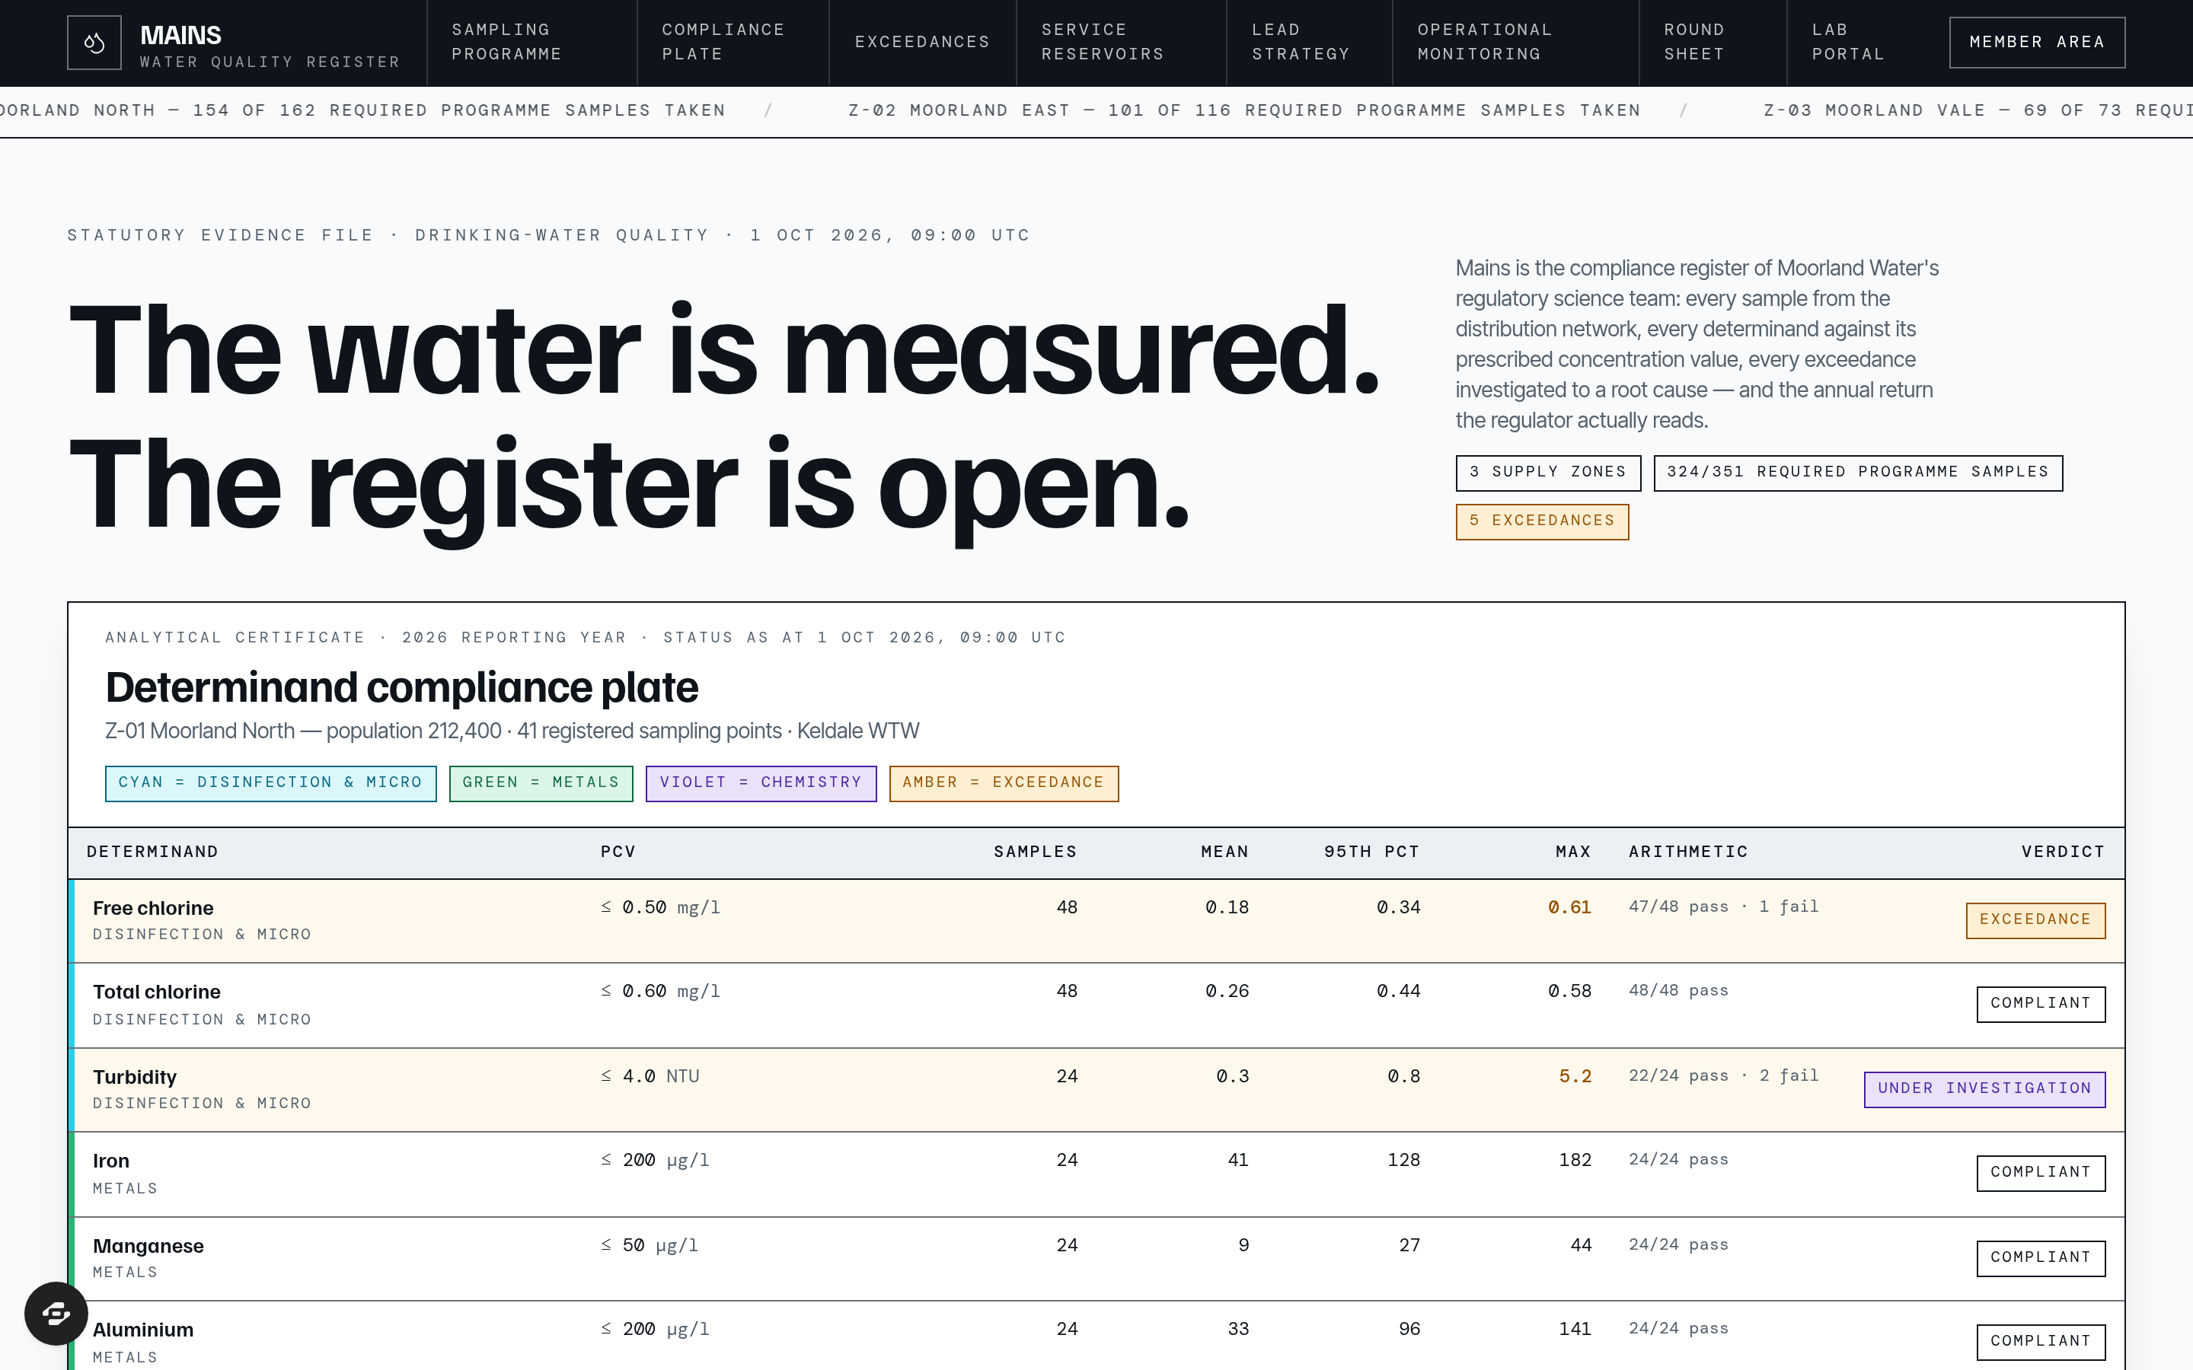Screen dimensions: 2193x1370
Task: Click the Mains water-drop logo icon
Action: click(94, 43)
